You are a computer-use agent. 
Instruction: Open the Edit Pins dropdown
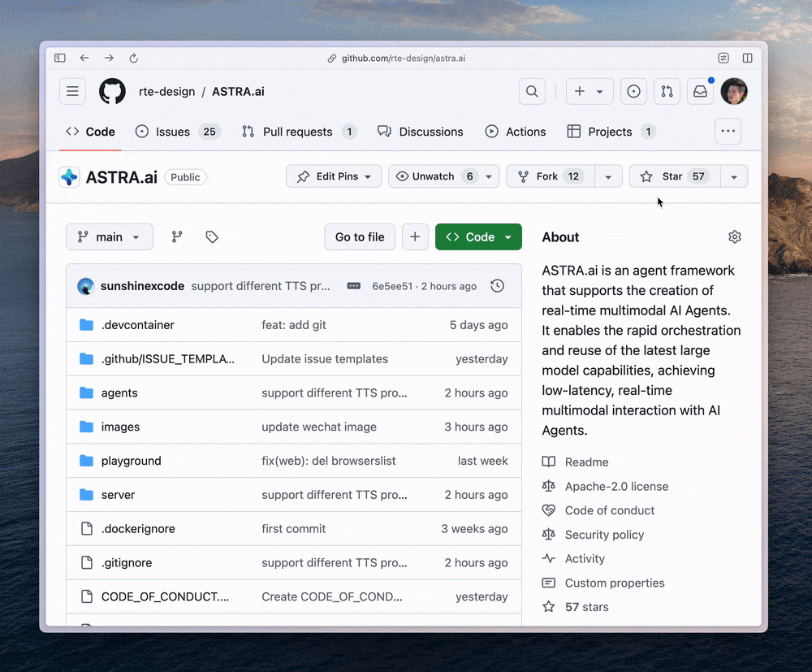pos(334,176)
